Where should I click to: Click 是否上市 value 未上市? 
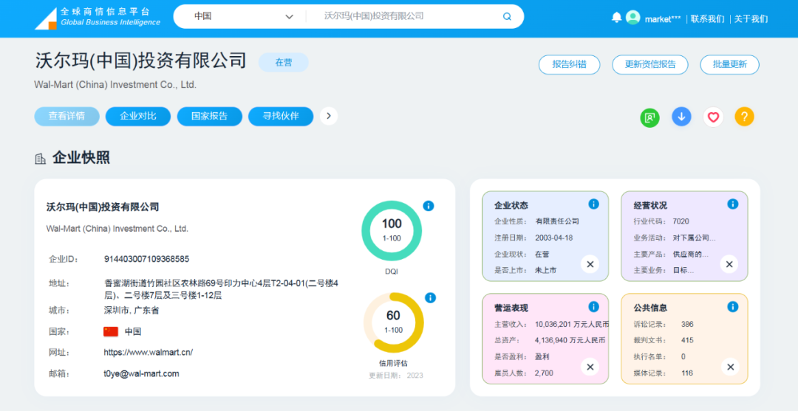pyautogui.click(x=545, y=270)
